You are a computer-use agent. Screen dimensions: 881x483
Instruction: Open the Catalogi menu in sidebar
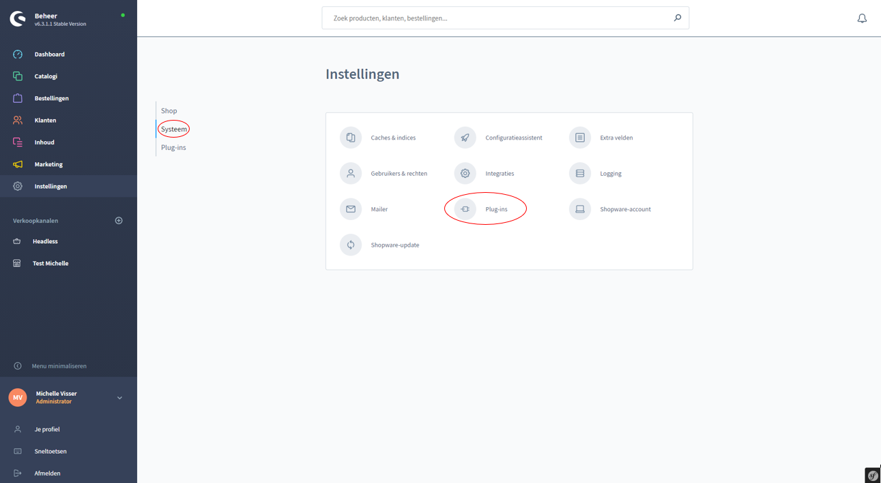click(46, 76)
